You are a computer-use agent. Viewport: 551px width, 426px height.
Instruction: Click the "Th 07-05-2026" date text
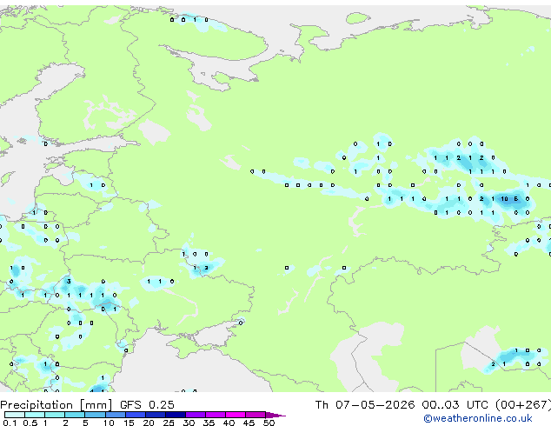pyautogui.click(x=365, y=405)
